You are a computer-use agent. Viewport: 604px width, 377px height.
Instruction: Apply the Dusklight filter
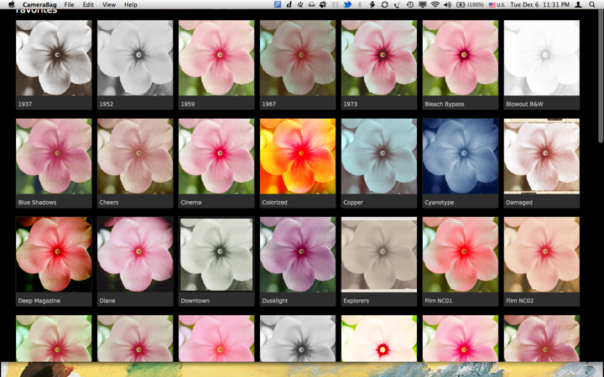pyautogui.click(x=298, y=255)
